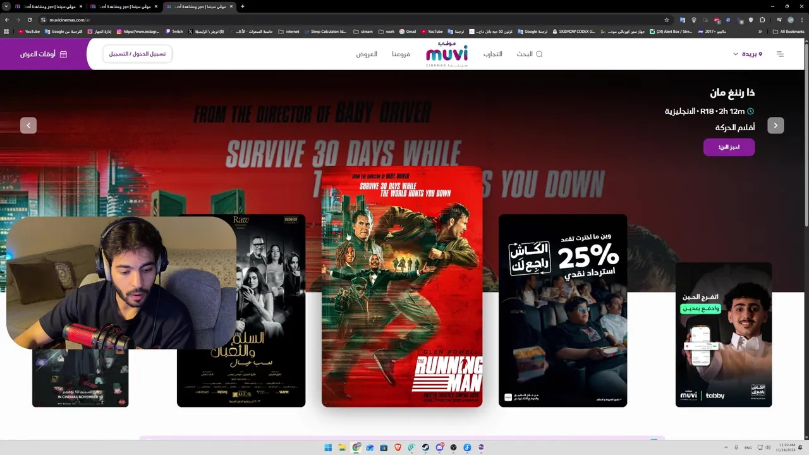Viewport: 809px width, 455px height.
Task: Click تسجيل الدخول / التسجيل login button
Action: pos(137,54)
